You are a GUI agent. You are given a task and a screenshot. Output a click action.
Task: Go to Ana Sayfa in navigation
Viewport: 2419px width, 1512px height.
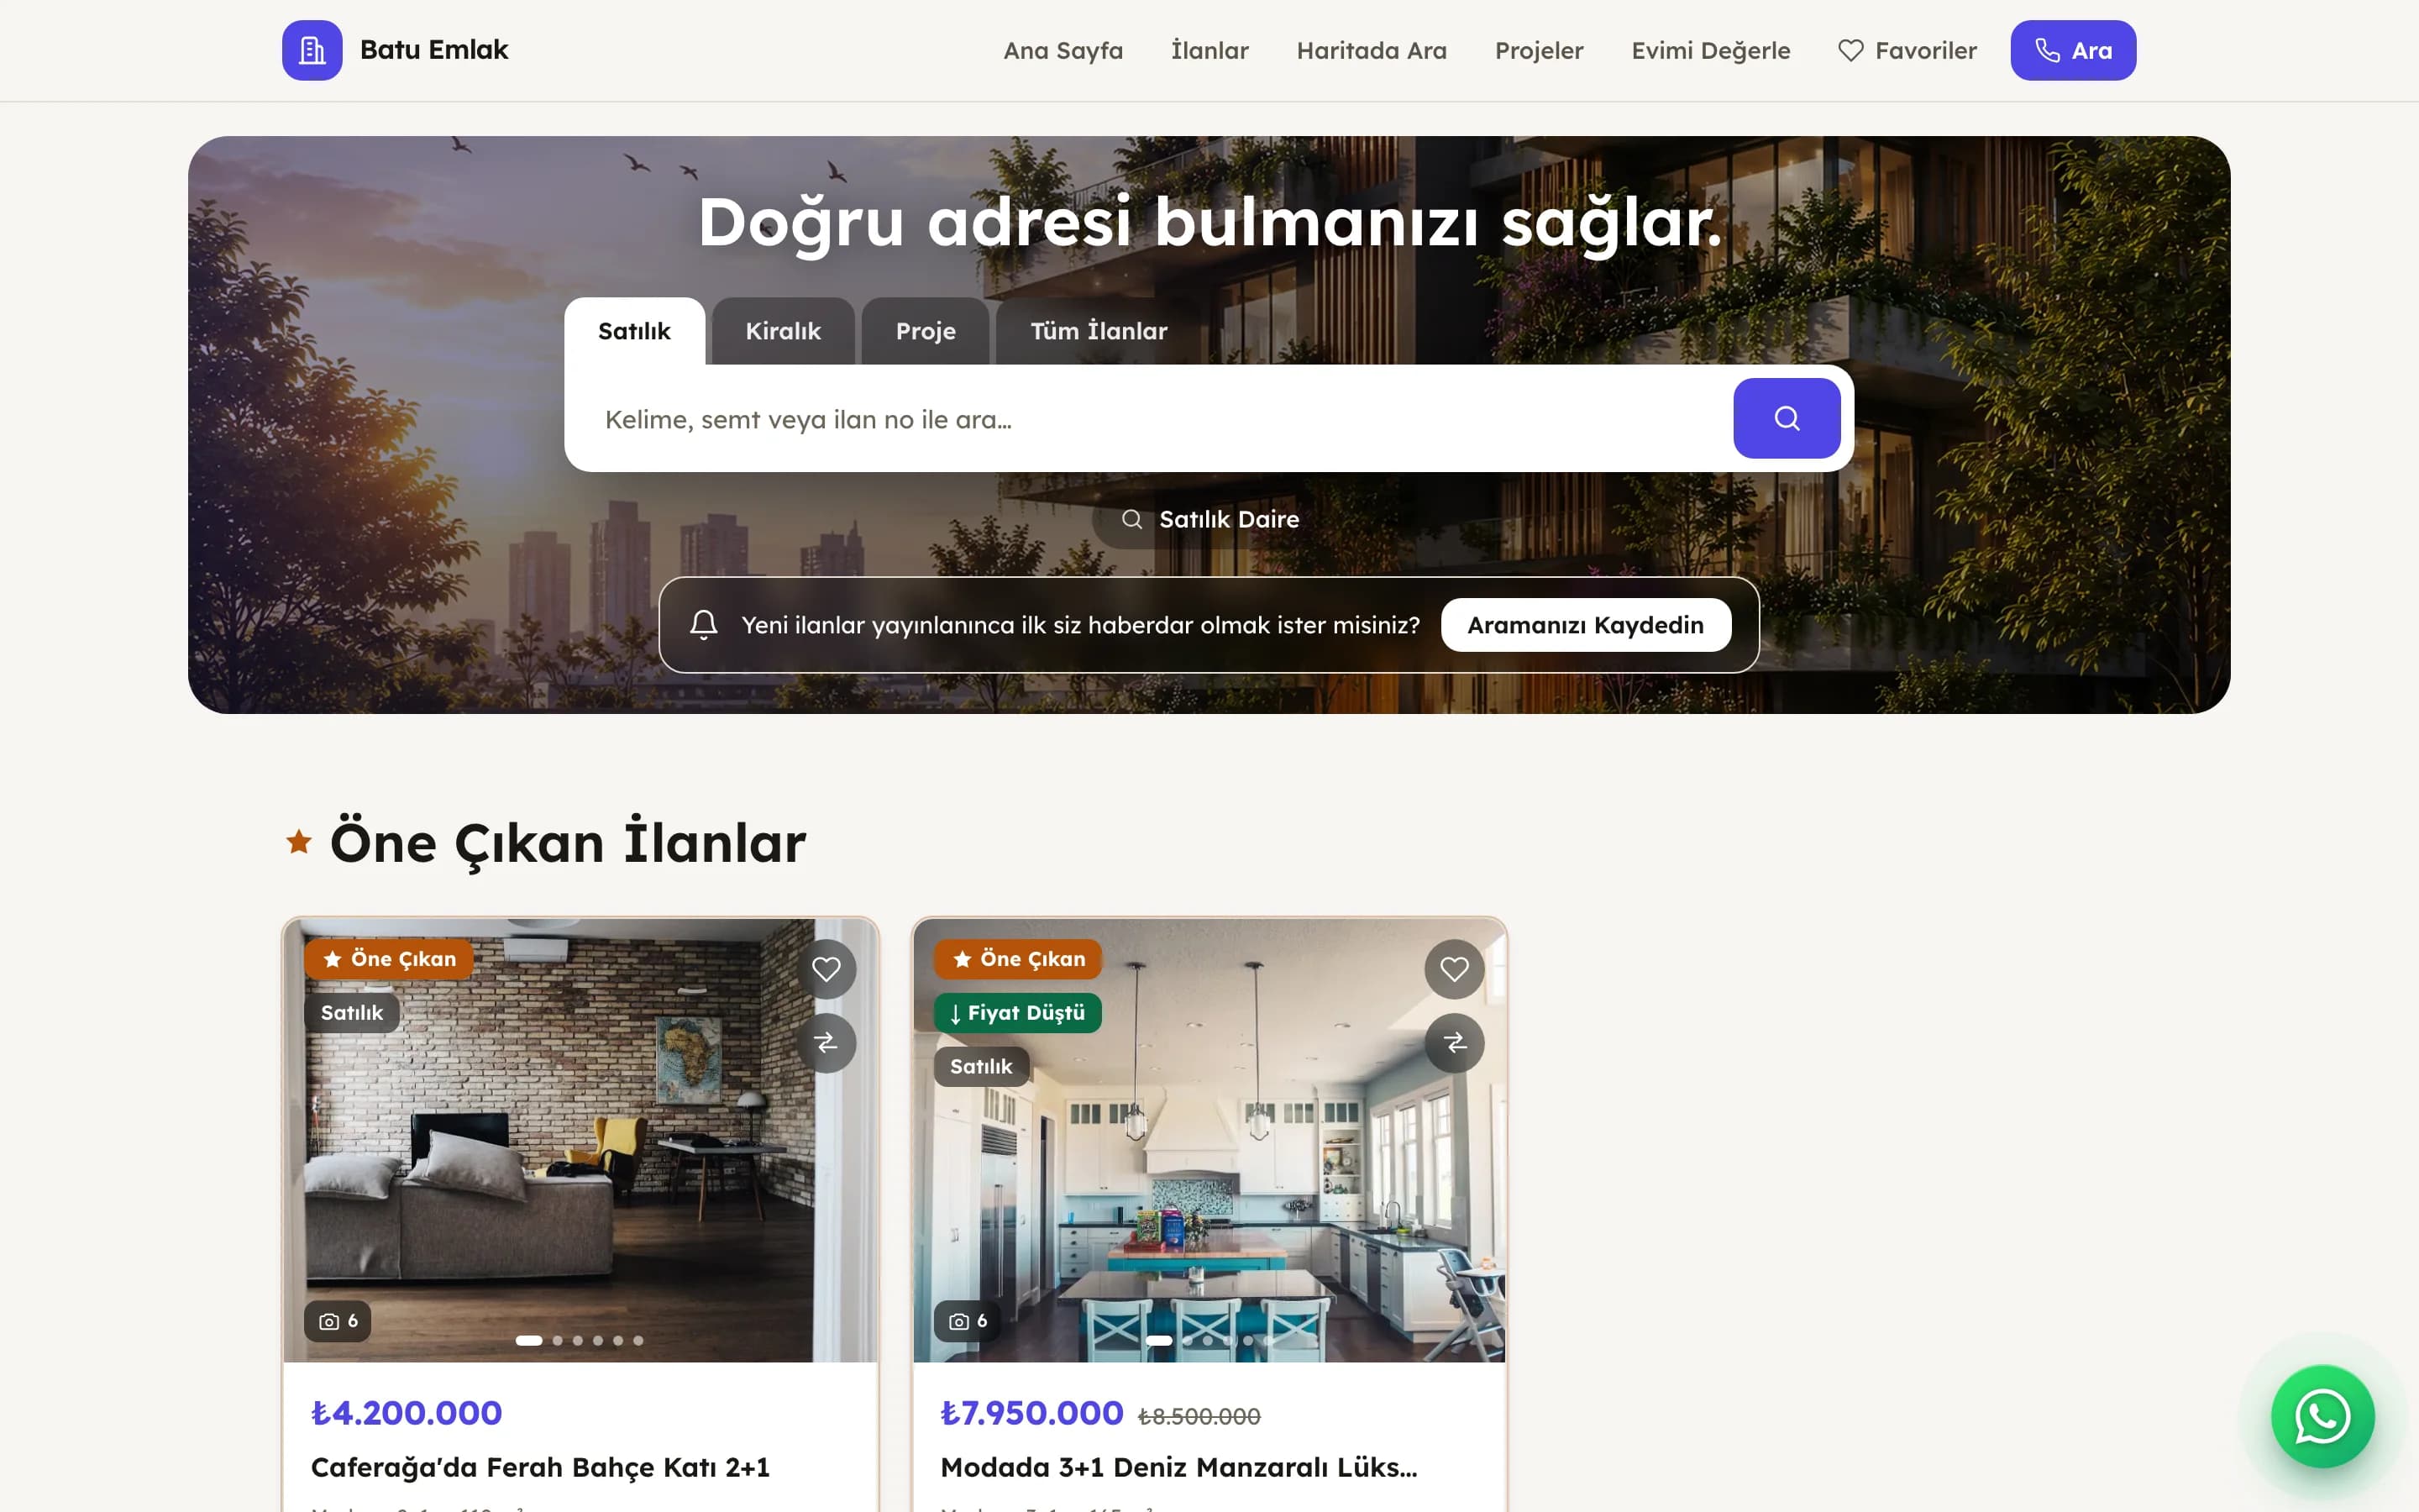click(x=1063, y=51)
